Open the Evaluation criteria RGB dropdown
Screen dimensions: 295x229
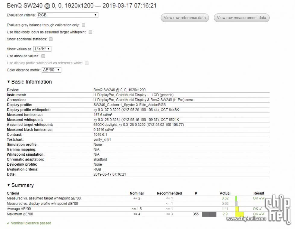tap(67, 15)
